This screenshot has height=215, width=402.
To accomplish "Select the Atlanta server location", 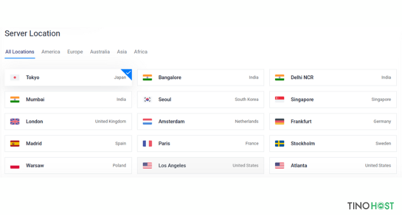I will point(333,166).
